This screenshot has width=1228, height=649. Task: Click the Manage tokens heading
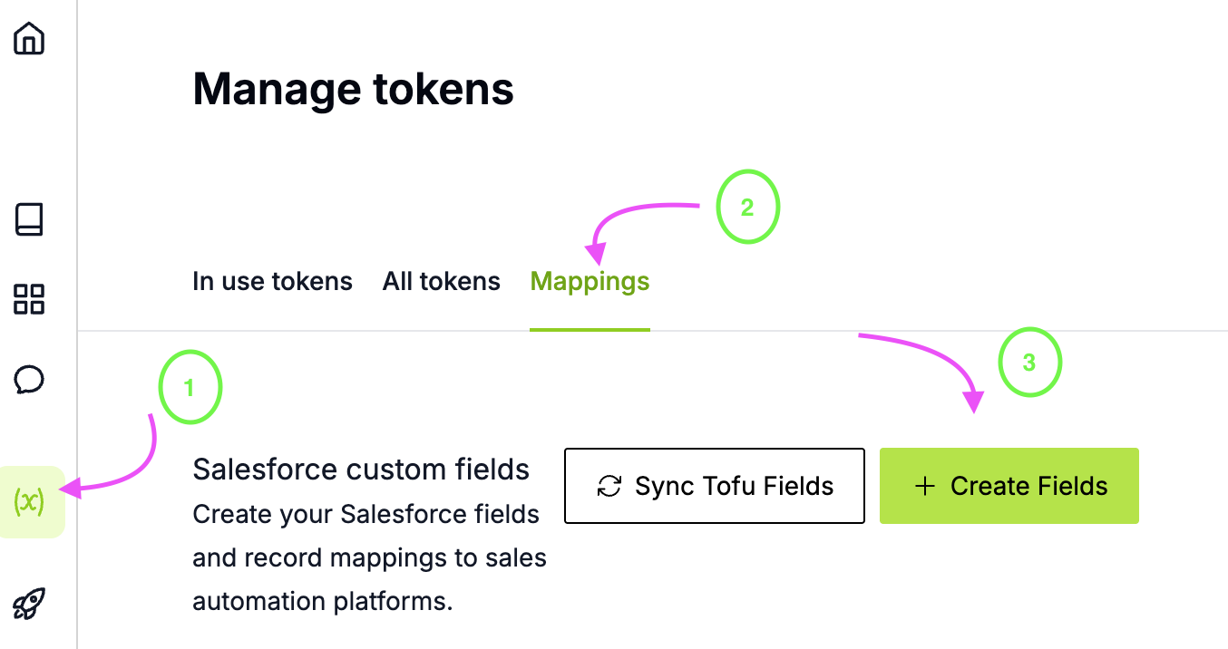[x=353, y=88]
